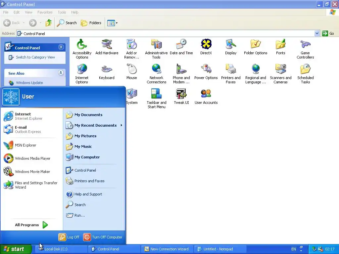Open Mouse settings icon
339x254 pixels.
(131, 72)
